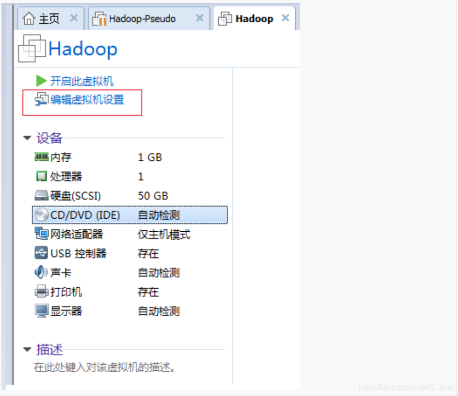The height and width of the screenshot is (396, 458).
Task: Click the home icon on 主页 tab
Action: tap(29, 19)
